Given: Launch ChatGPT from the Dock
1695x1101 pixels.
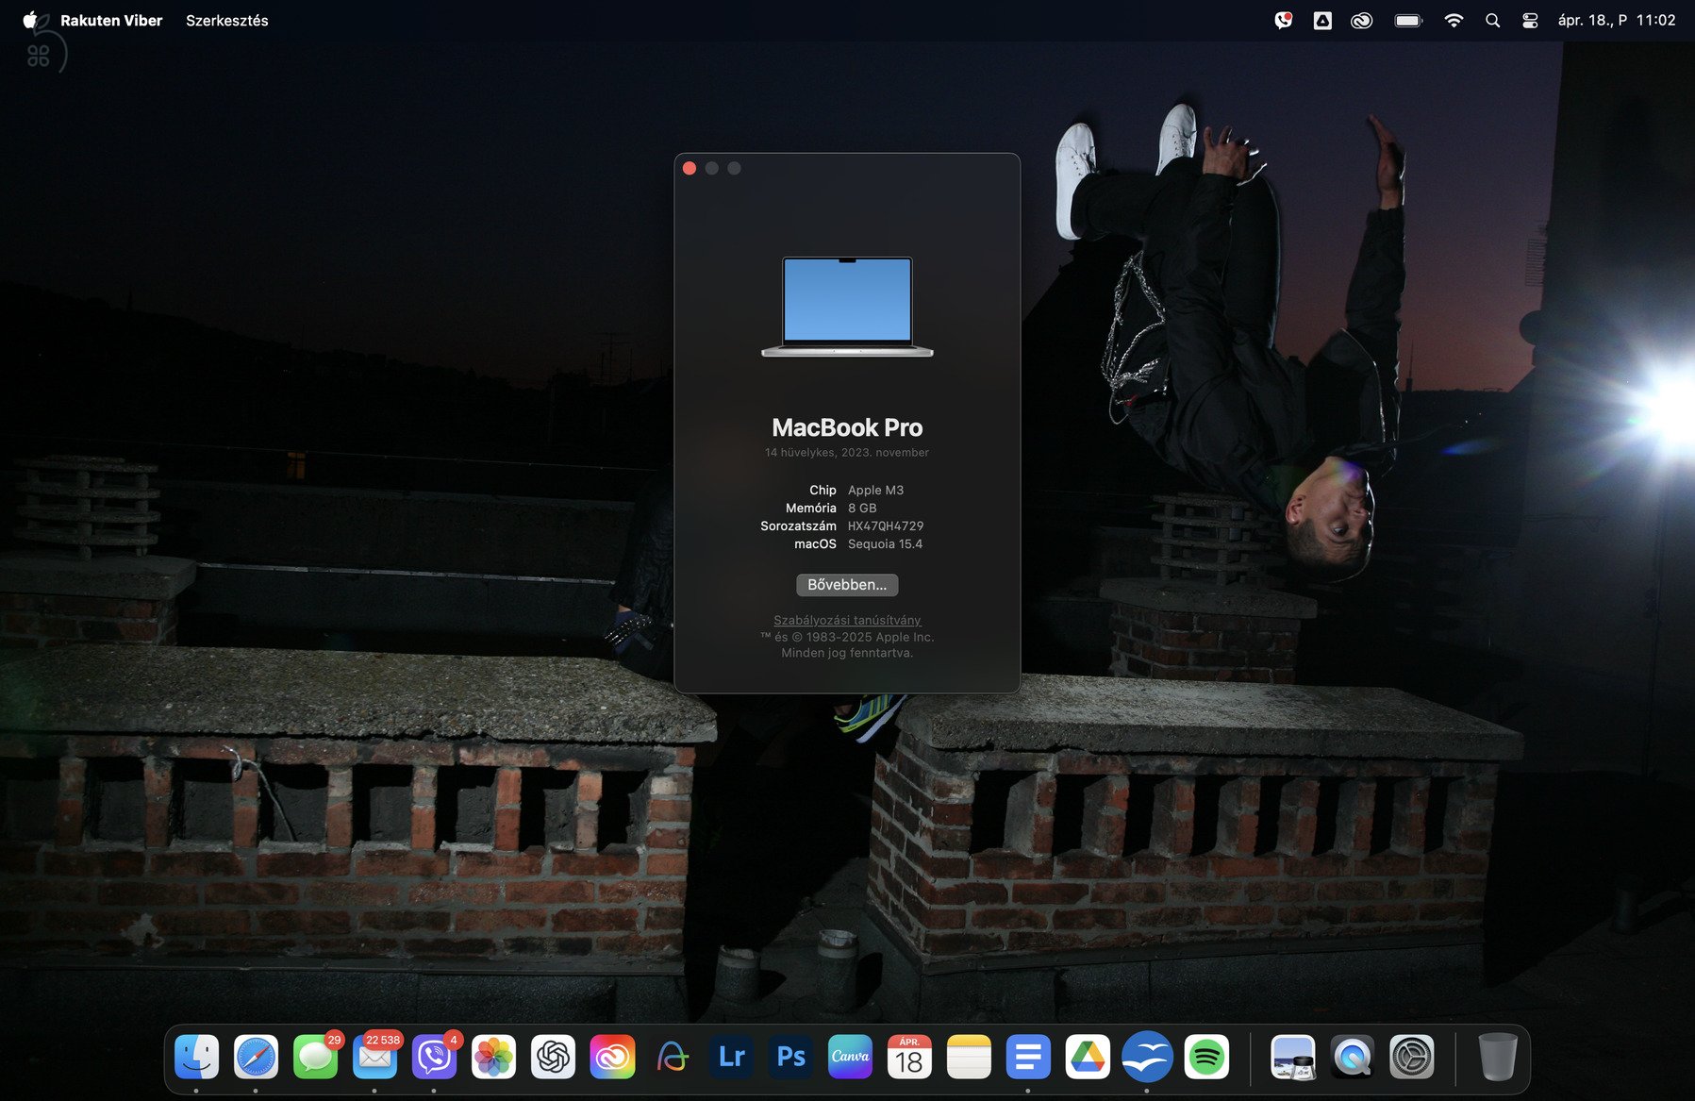Looking at the screenshot, I should tap(554, 1057).
